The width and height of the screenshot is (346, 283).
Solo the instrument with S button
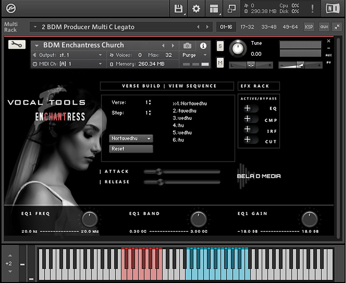click(x=220, y=46)
